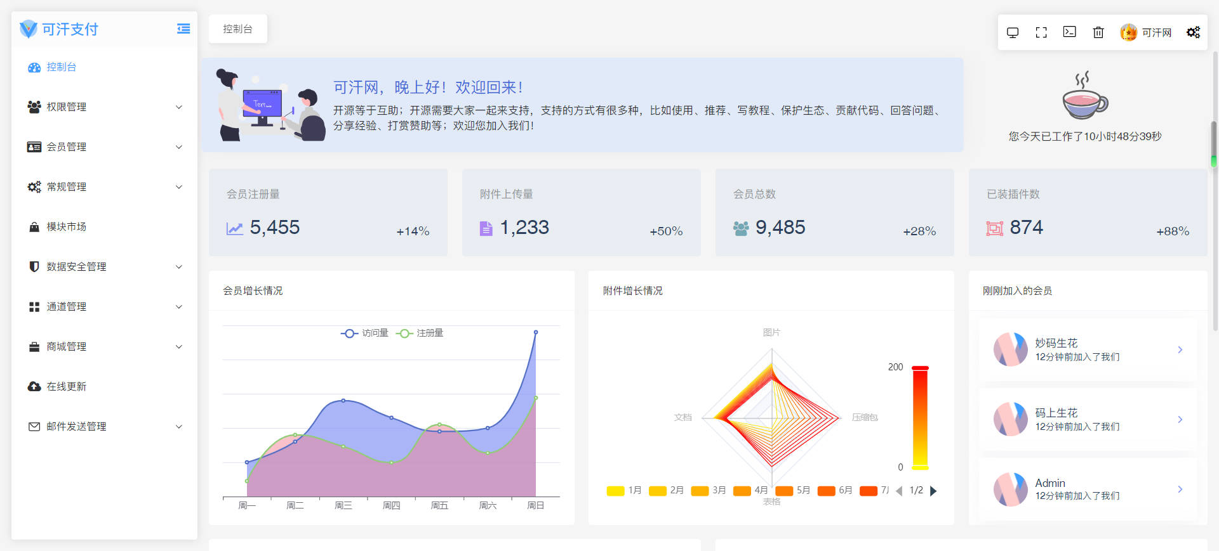Screen dimensions: 1219x551
Task: Click the 常规管理 gears icon
Action: coord(34,187)
